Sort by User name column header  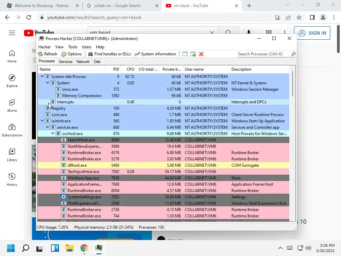coord(206,69)
